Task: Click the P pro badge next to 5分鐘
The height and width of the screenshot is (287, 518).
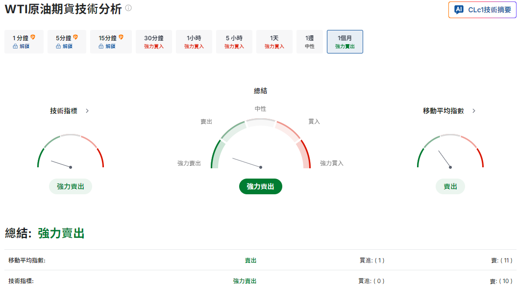Action: tap(75, 37)
